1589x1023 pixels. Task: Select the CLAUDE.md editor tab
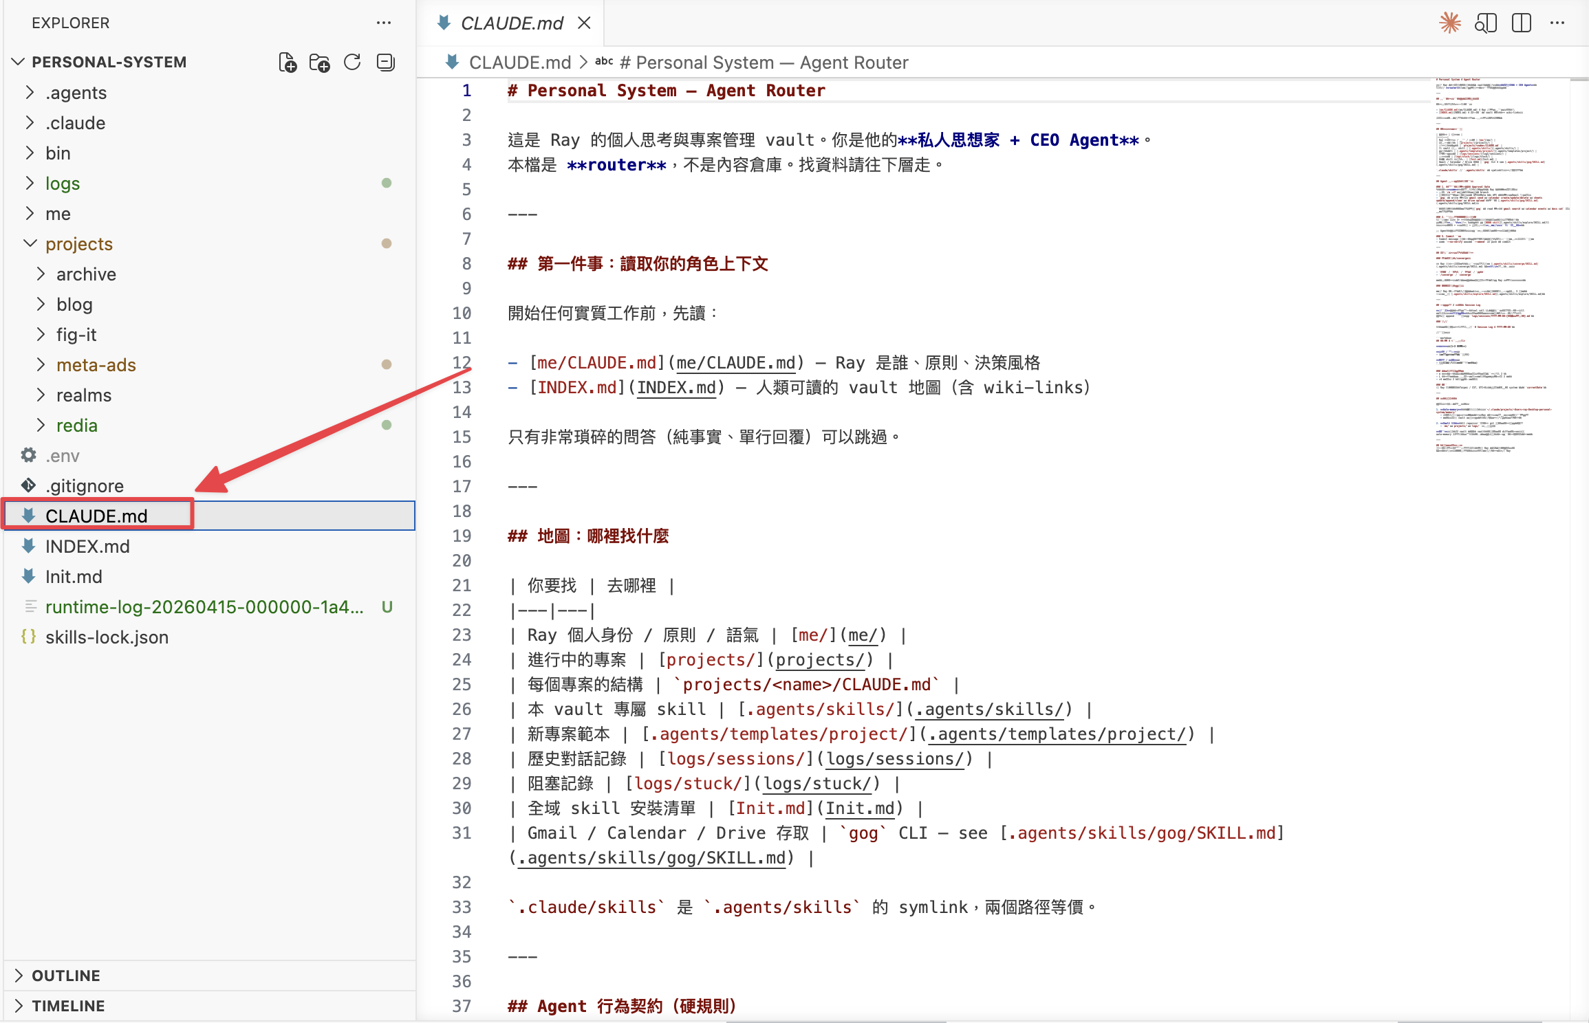point(511,23)
